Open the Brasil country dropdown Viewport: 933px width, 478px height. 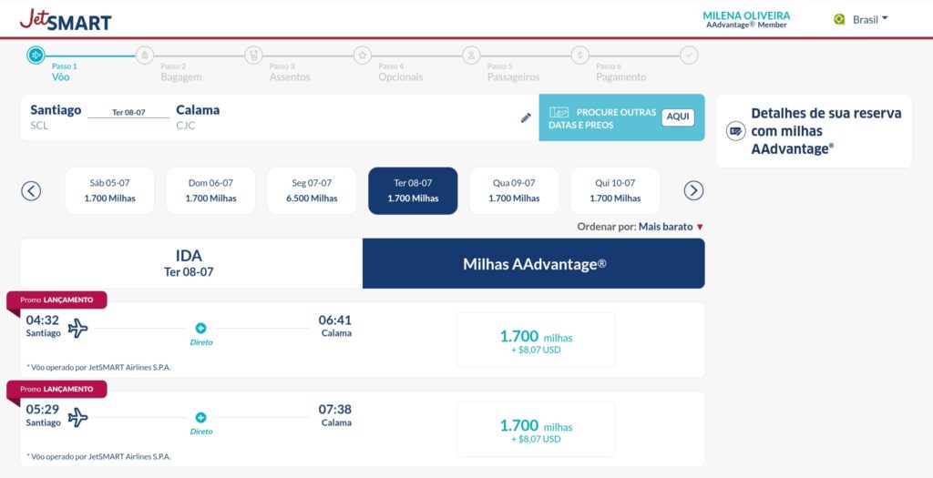(868, 20)
